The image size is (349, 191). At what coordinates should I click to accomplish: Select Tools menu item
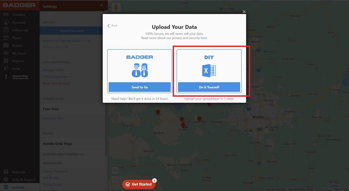pos(16,69)
